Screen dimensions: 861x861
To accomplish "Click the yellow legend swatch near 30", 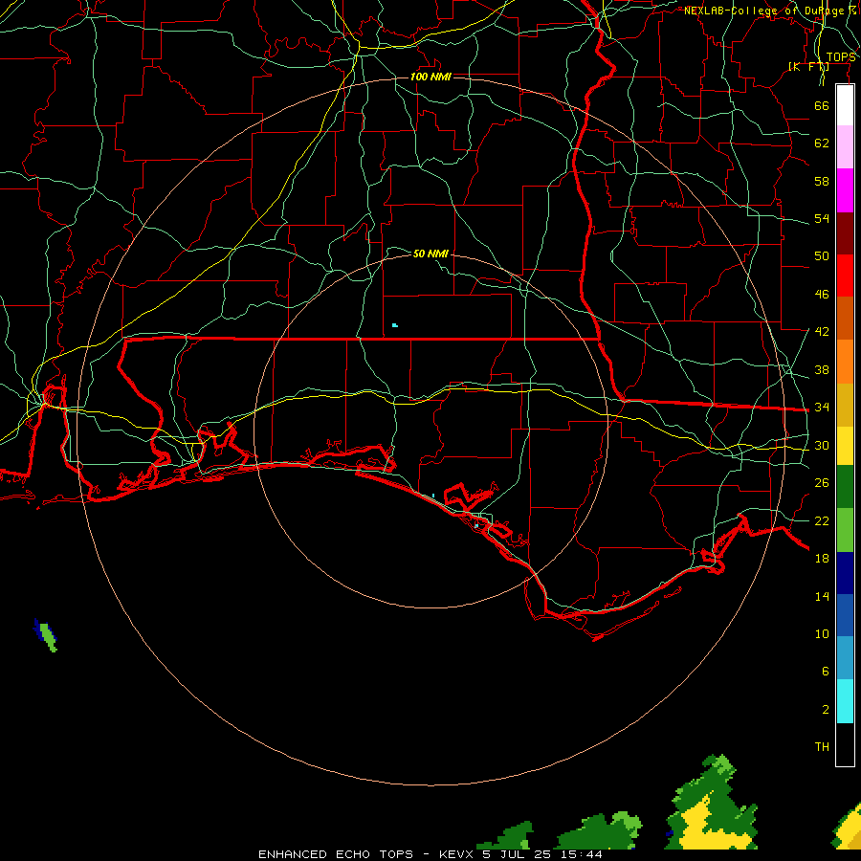I will (x=845, y=446).
